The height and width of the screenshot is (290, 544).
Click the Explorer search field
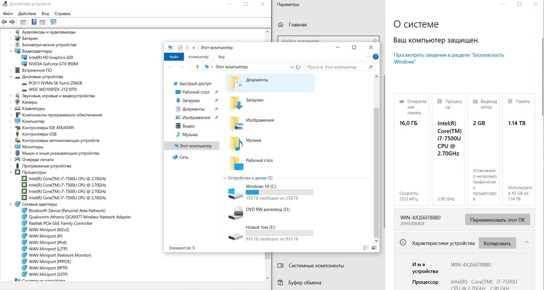tap(338, 67)
